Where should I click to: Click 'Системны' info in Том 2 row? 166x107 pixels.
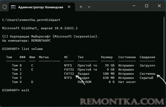tap(147, 74)
